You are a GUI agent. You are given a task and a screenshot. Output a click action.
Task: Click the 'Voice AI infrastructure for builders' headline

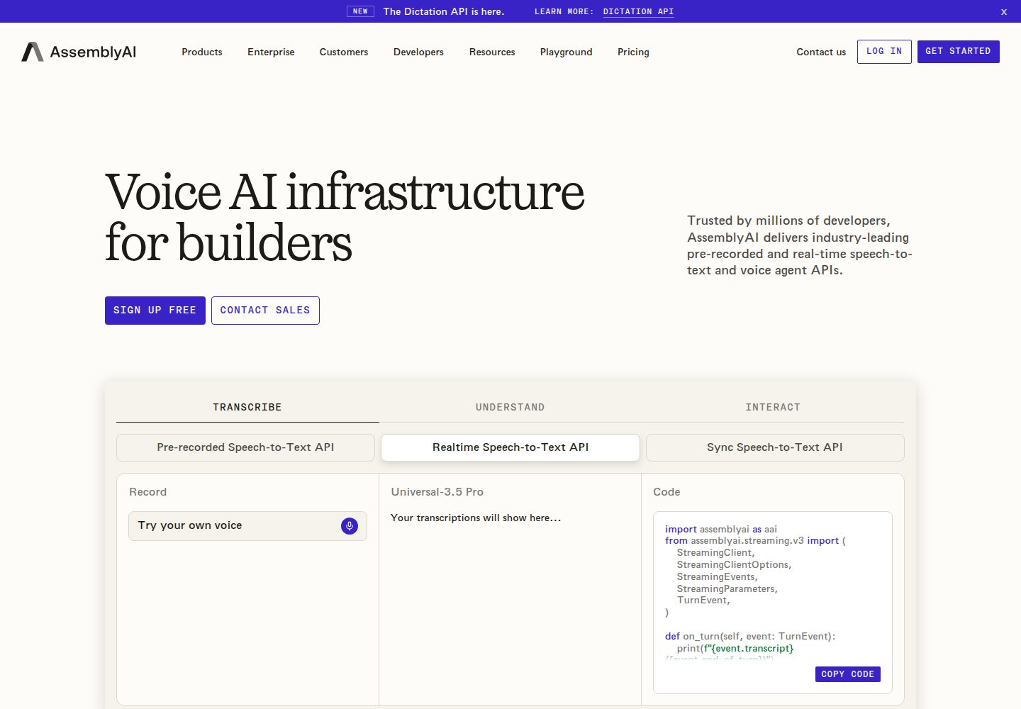click(345, 218)
